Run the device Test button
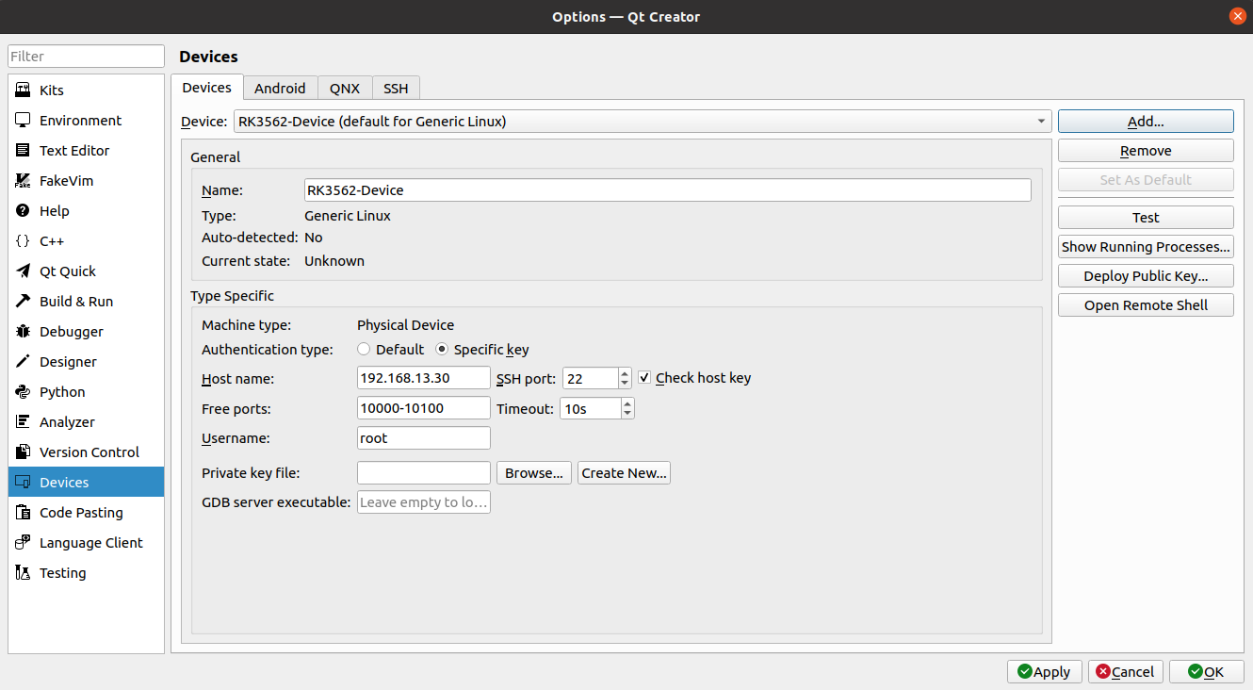Image resolution: width=1253 pixels, height=690 pixels. (x=1146, y=218)
